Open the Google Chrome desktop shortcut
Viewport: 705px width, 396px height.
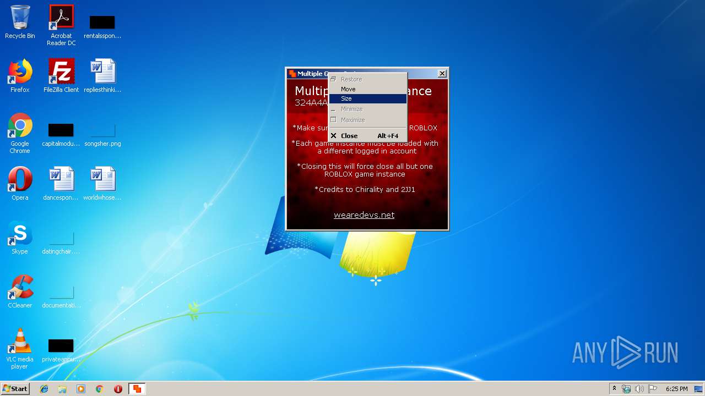point(20,134)
